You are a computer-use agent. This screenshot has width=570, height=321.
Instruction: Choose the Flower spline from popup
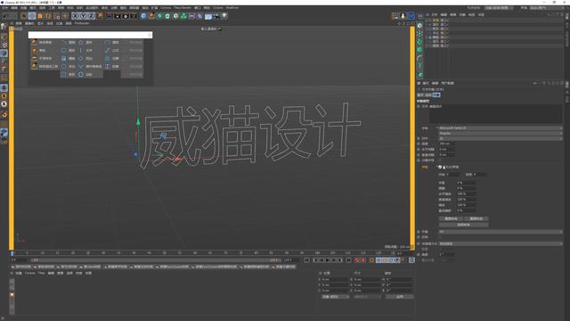(112, 59)
